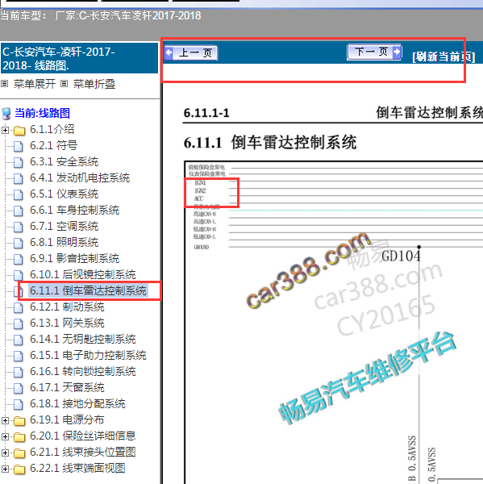Click the page icon of 6.18.1 接地分配系统
This screenshot has height=484, width=483.
point(19,404)
